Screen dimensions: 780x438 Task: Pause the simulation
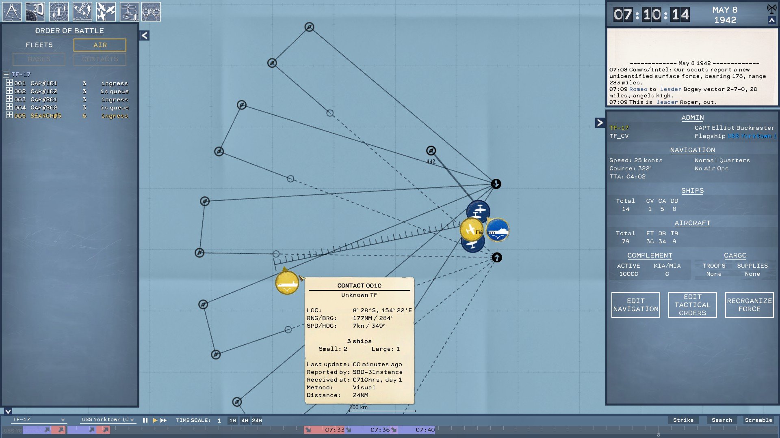pos(145,421)
